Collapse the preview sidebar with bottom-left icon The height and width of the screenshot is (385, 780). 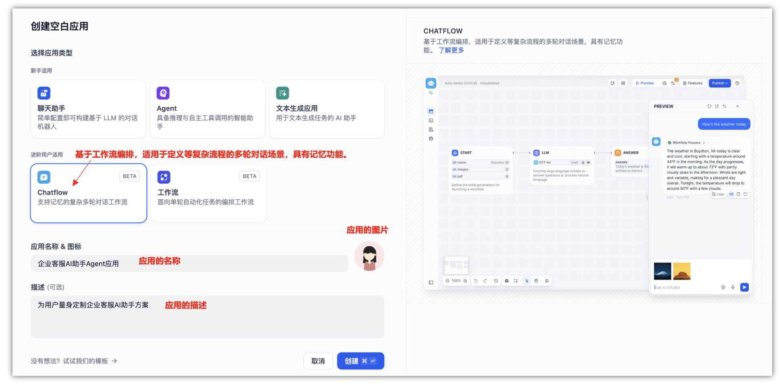coord(431,282)
